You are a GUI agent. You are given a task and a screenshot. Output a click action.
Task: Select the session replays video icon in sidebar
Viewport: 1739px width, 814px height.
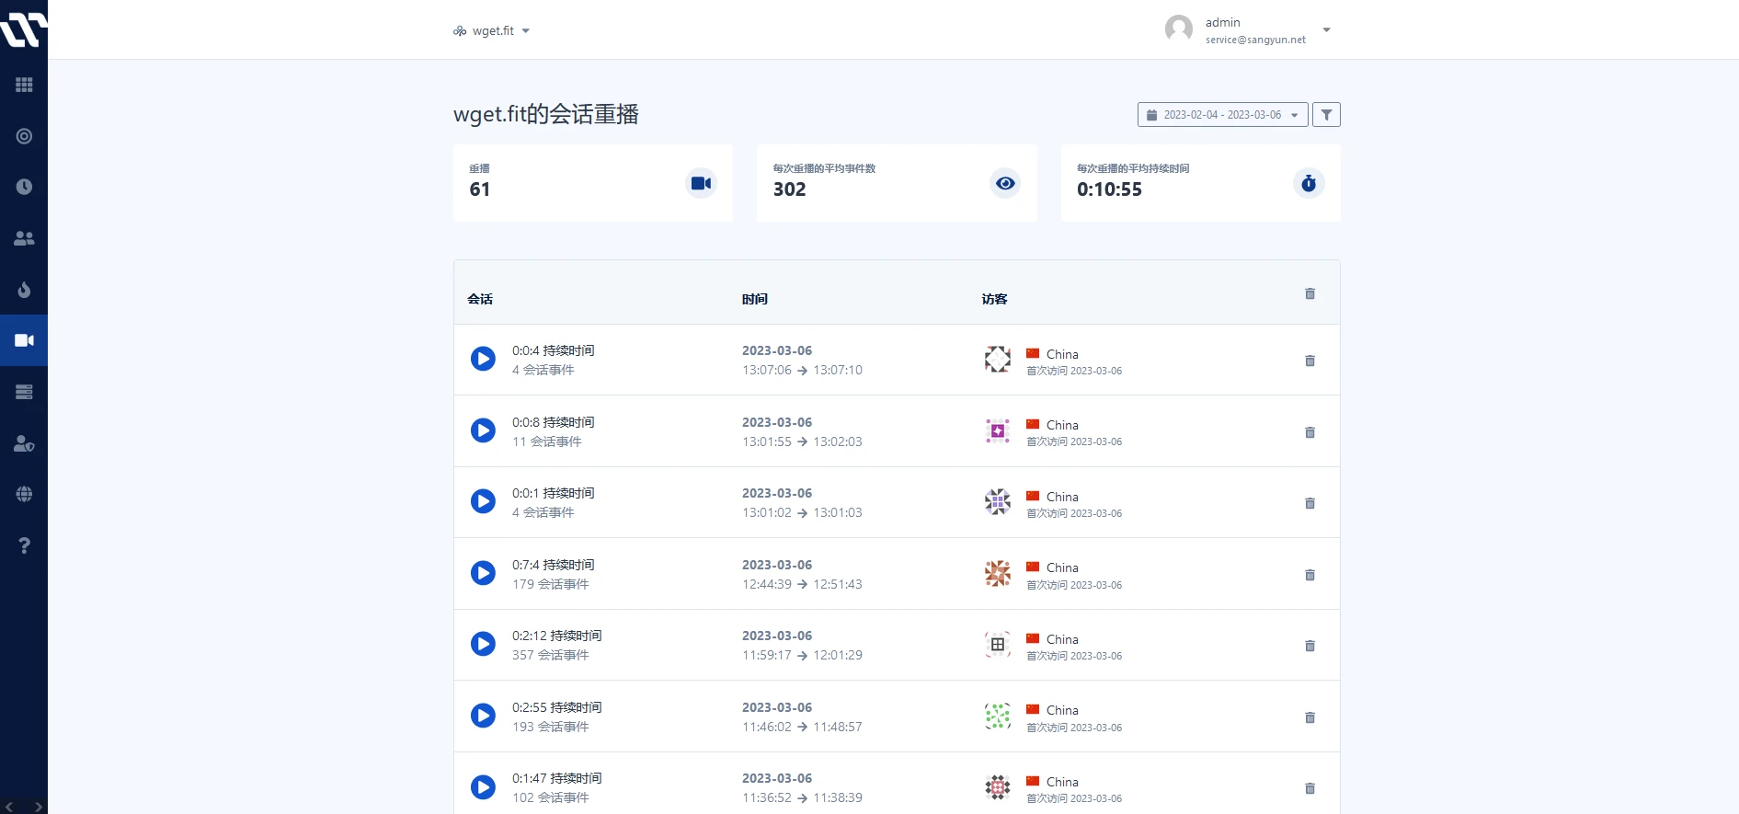(24, 340)
